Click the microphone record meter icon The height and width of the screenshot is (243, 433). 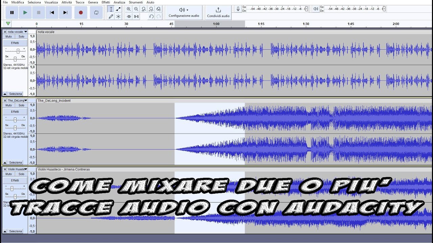(x=238, y=9)
